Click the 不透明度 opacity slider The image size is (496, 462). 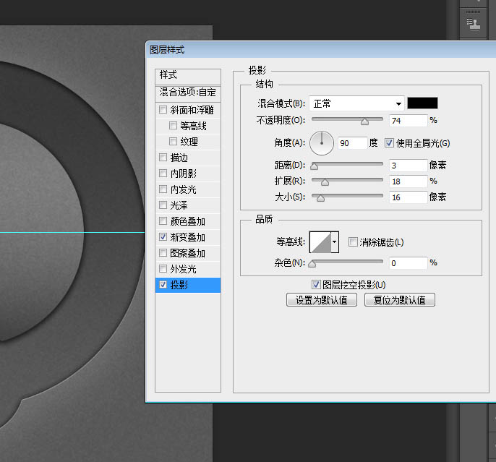pyautogui.click(x=347, y=120)
